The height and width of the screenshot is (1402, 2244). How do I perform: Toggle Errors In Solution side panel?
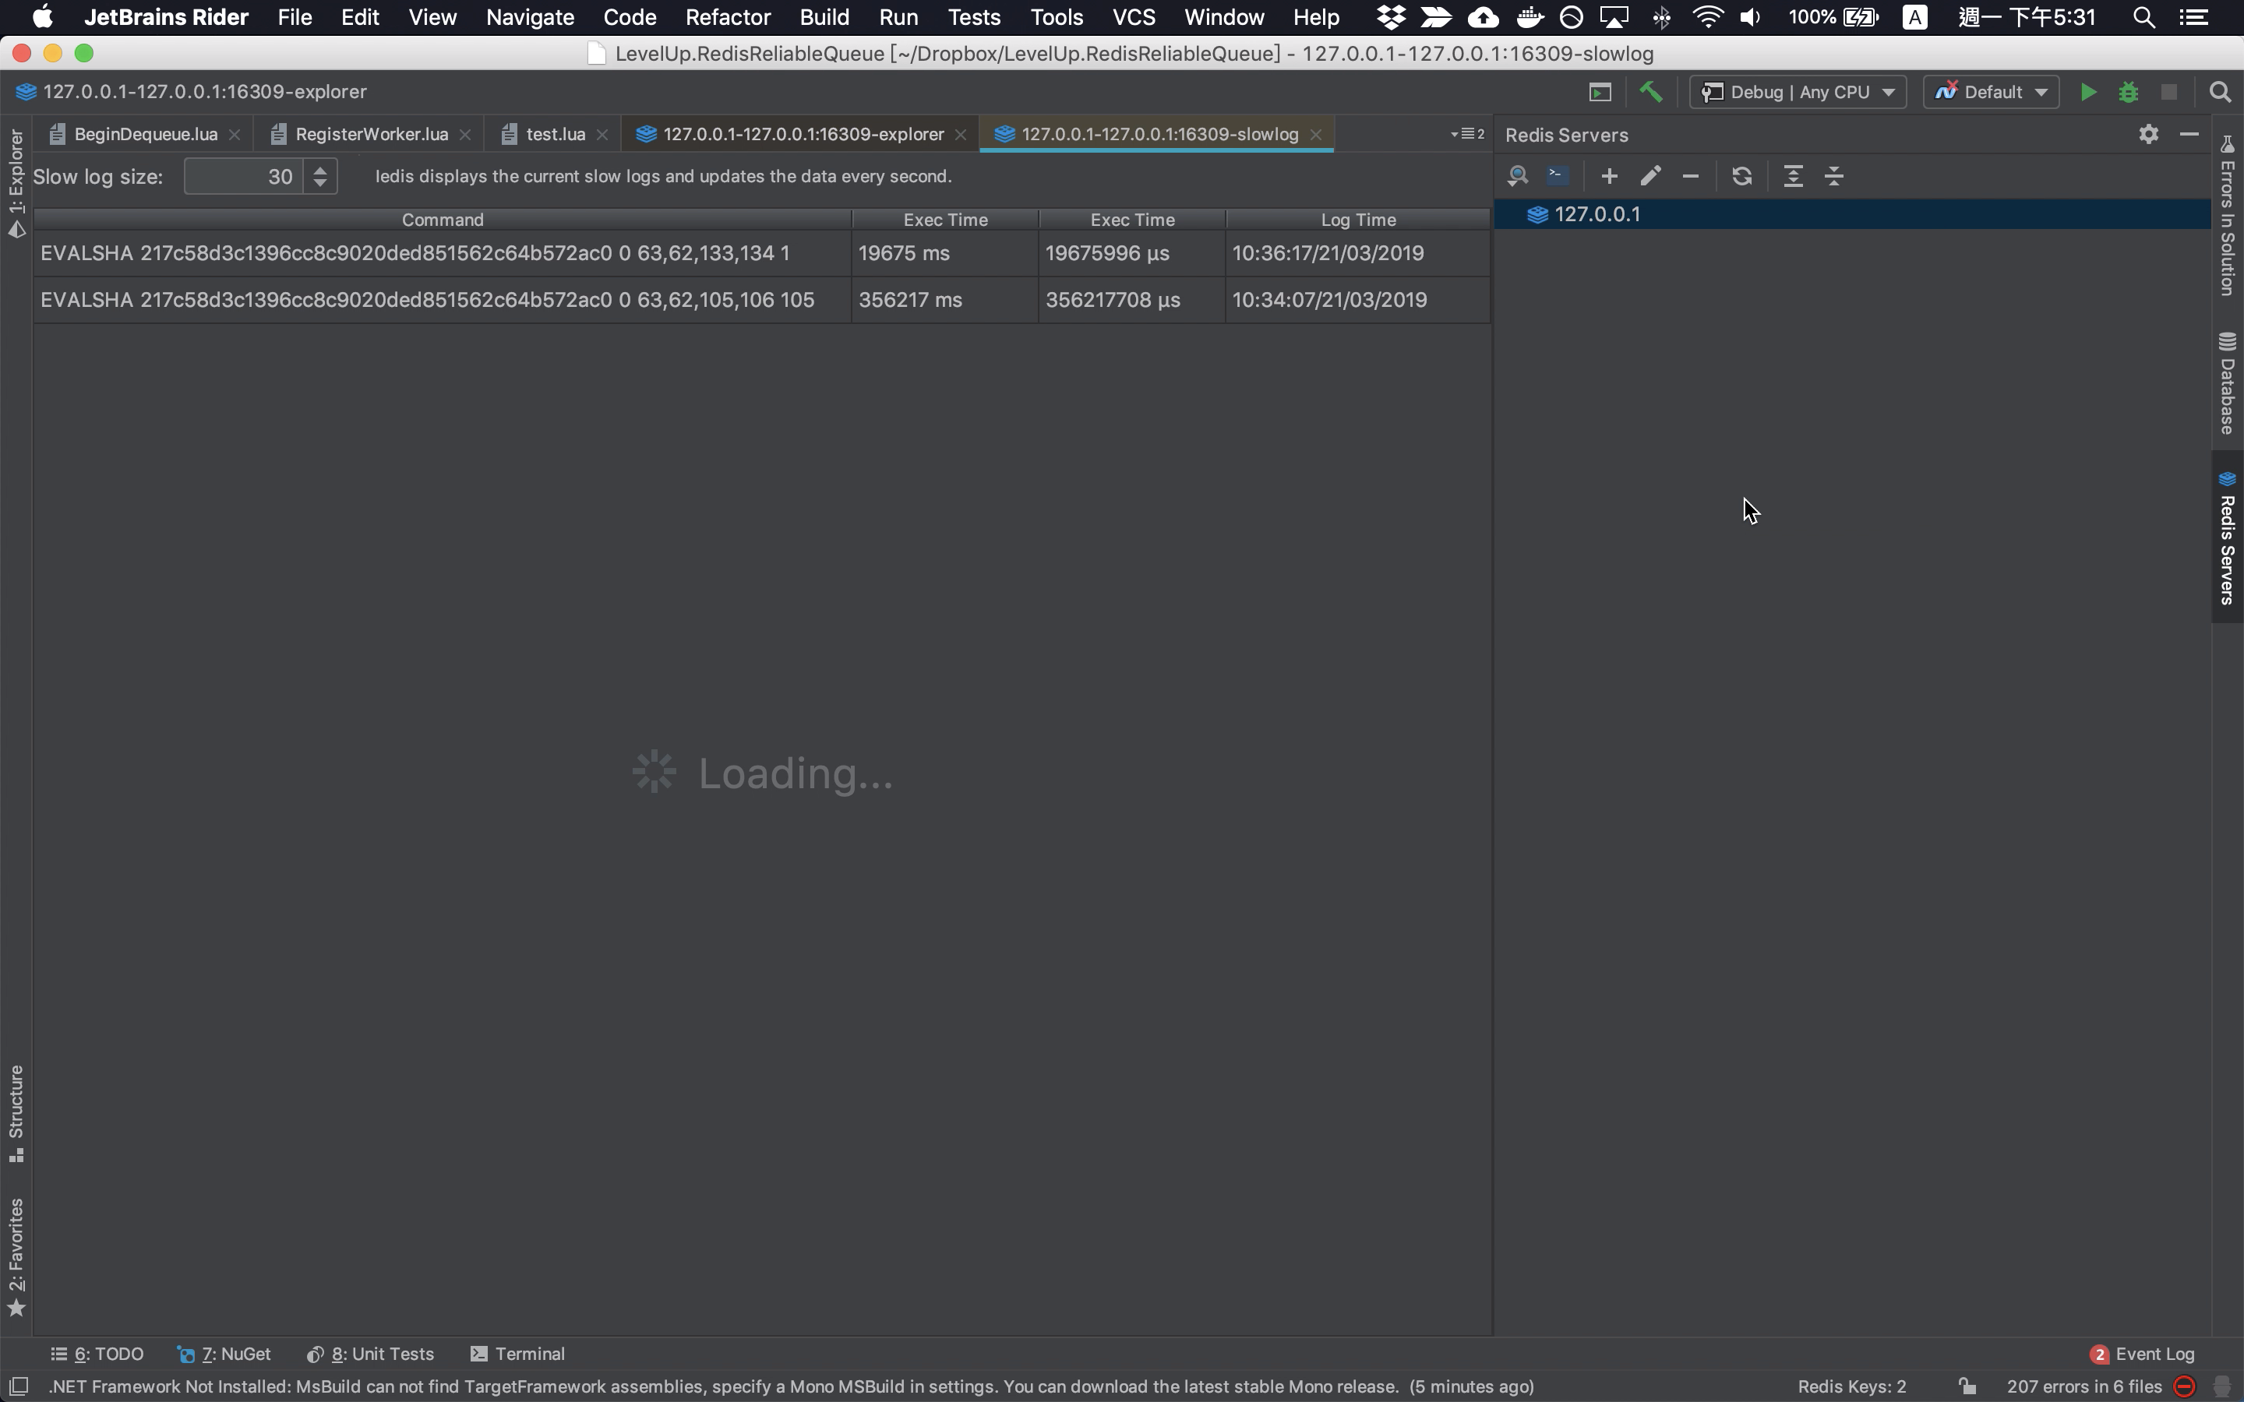point(2228,215)
